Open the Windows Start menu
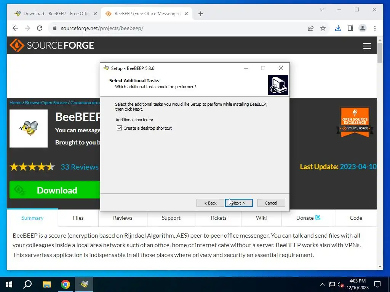 pyautogui.click(x=9, y=284)
